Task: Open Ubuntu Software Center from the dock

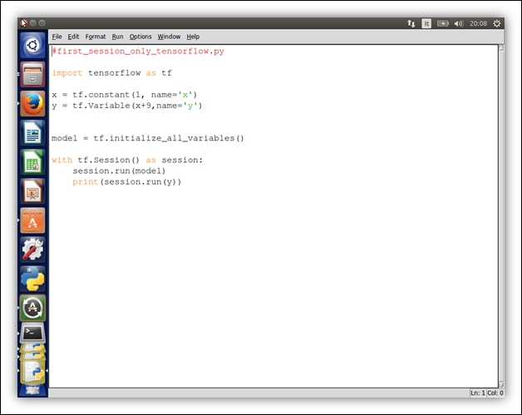Action: [x=32, y=220]
